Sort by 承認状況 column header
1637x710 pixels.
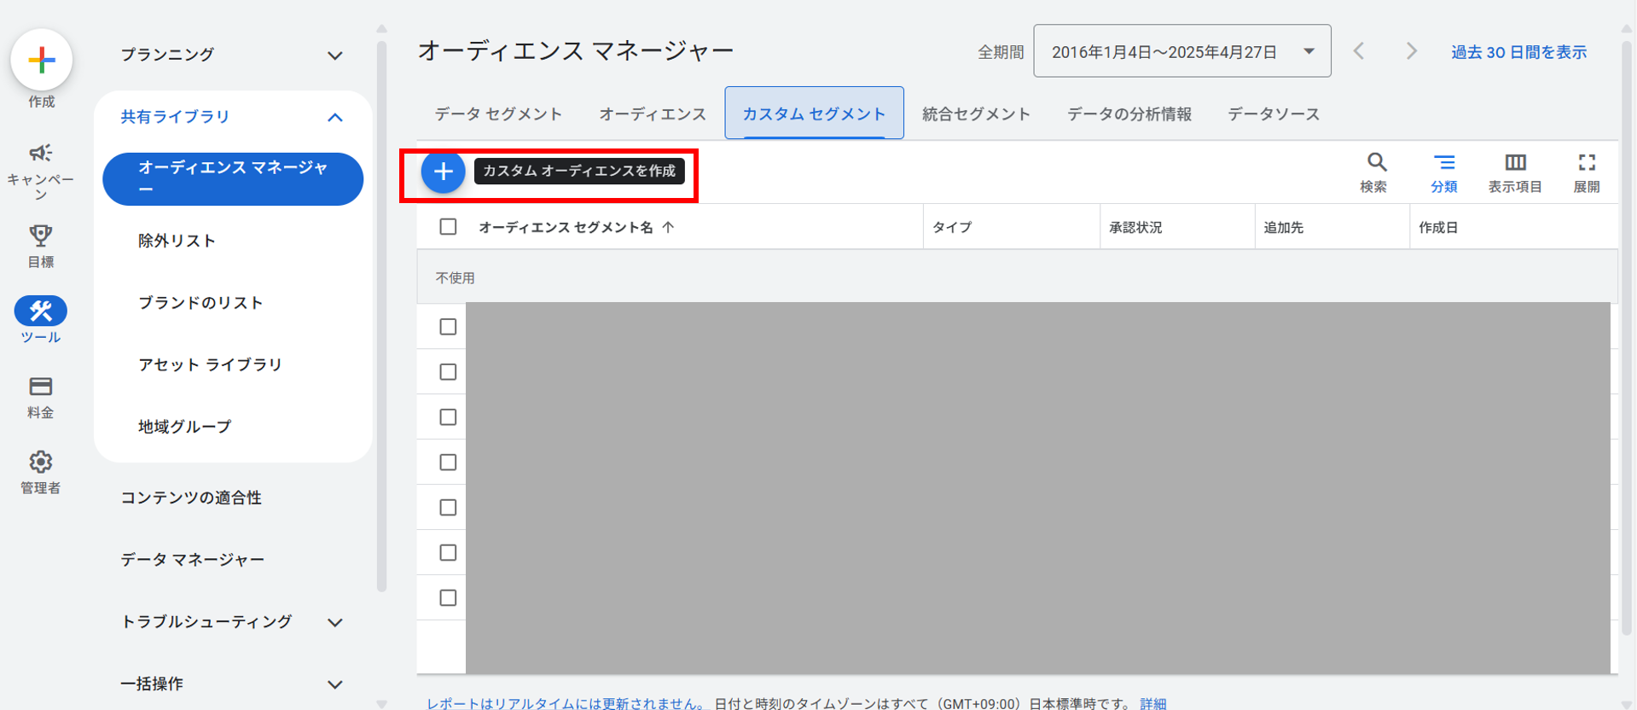click(1135, 227)
